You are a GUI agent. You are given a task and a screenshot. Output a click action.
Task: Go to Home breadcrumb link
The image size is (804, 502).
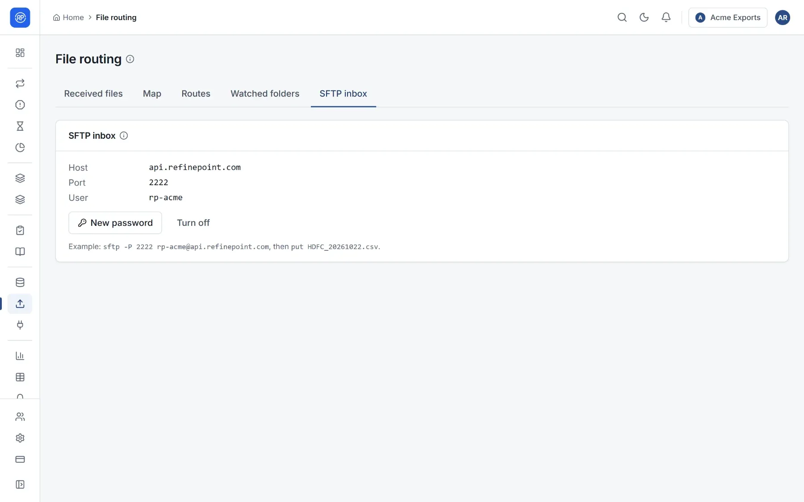68,17
